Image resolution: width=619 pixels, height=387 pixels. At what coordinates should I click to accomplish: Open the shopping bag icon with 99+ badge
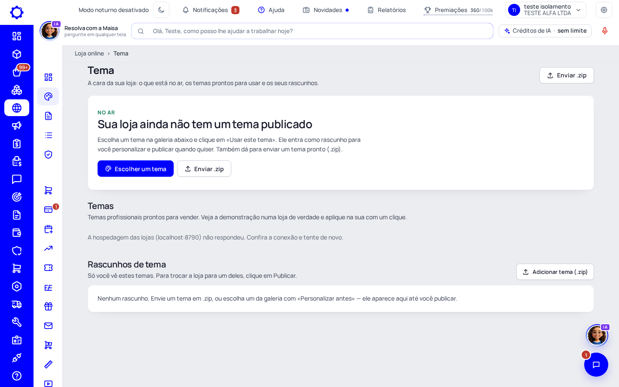(17, 72)
